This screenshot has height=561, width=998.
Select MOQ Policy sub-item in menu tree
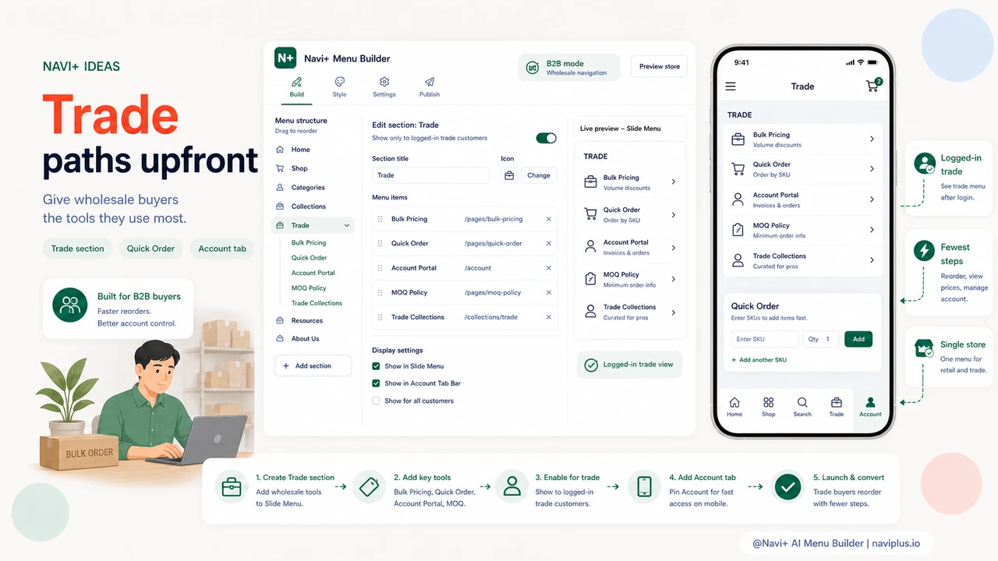(x=309, y=288)
